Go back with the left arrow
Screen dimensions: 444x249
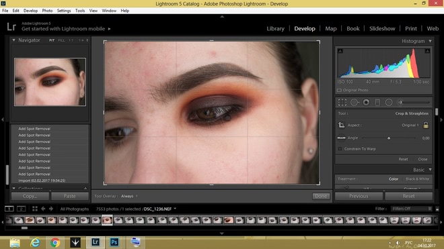43,209
